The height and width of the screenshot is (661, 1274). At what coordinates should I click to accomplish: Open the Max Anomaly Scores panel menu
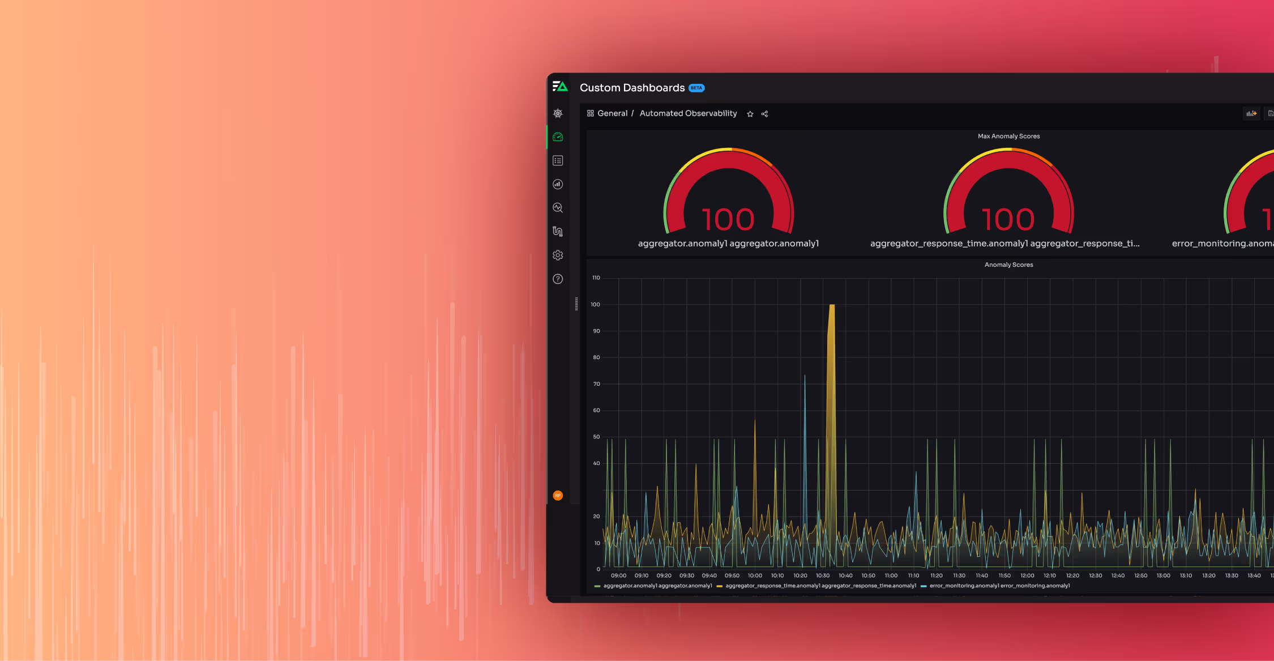coord(1008,136)
